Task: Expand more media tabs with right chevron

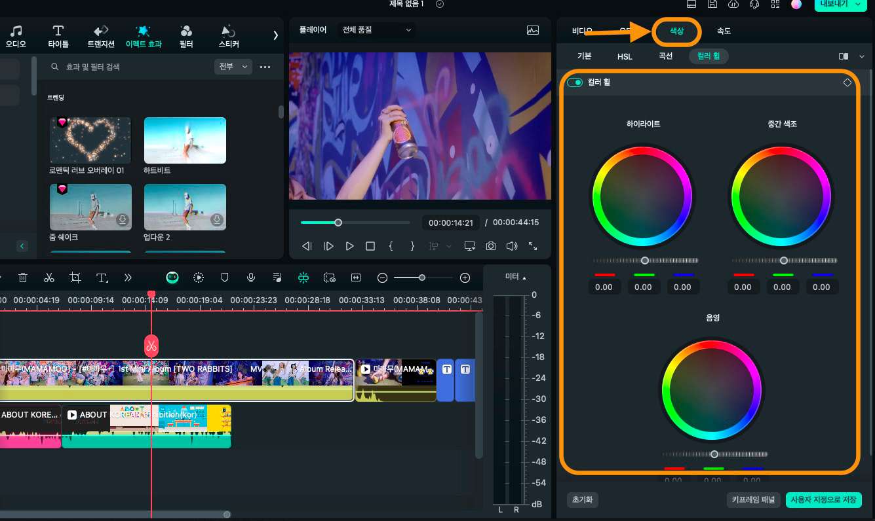Action: [276, 35]
